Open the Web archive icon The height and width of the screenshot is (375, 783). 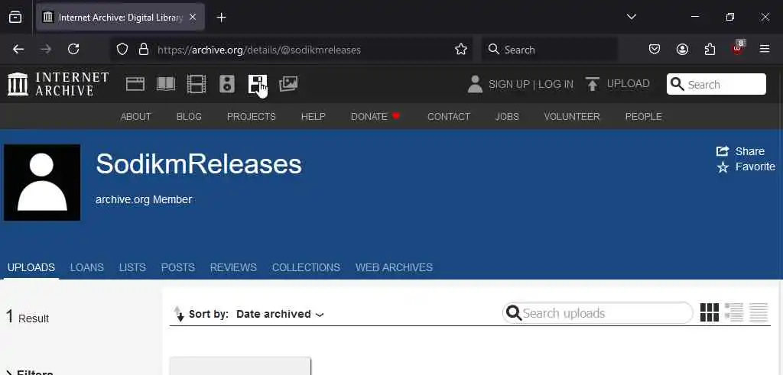tap(135, 84)
